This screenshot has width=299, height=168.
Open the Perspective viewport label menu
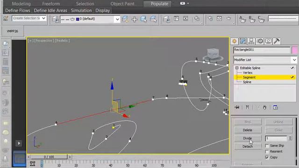pos(43,41)
